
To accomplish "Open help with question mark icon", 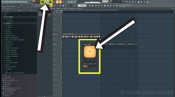I will (x=135, y=2).
